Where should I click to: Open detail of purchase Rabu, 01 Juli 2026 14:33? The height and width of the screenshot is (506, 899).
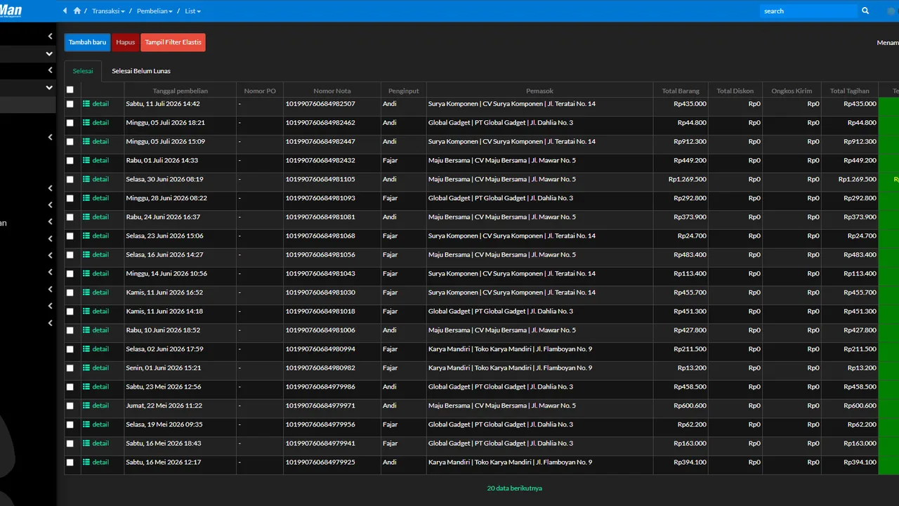(x=96, y=160)
